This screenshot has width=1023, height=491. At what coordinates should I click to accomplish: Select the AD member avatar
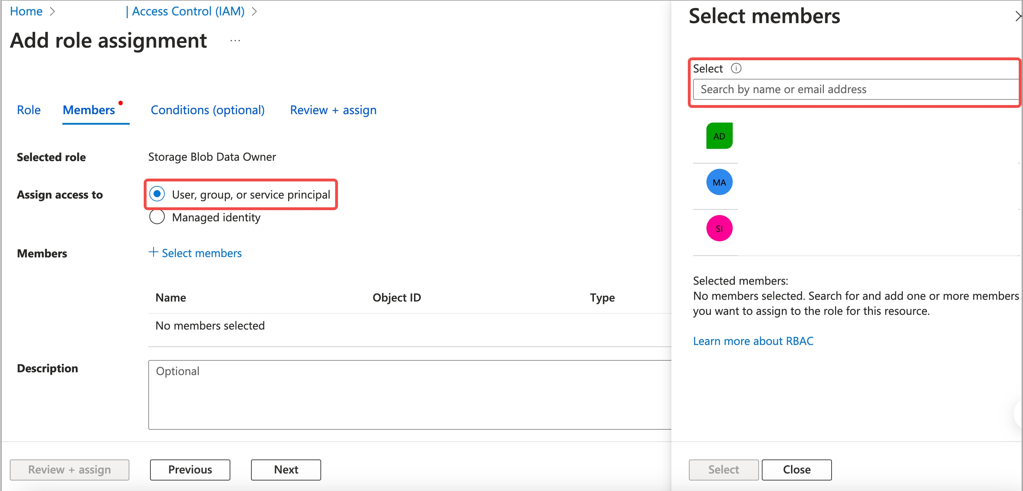pos(719,136)
